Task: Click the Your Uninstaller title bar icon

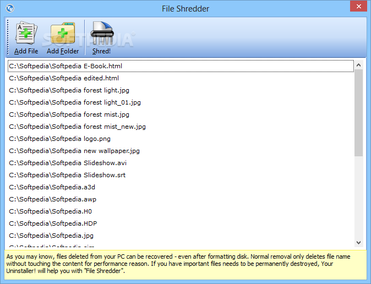Action: tap(10, 8)
